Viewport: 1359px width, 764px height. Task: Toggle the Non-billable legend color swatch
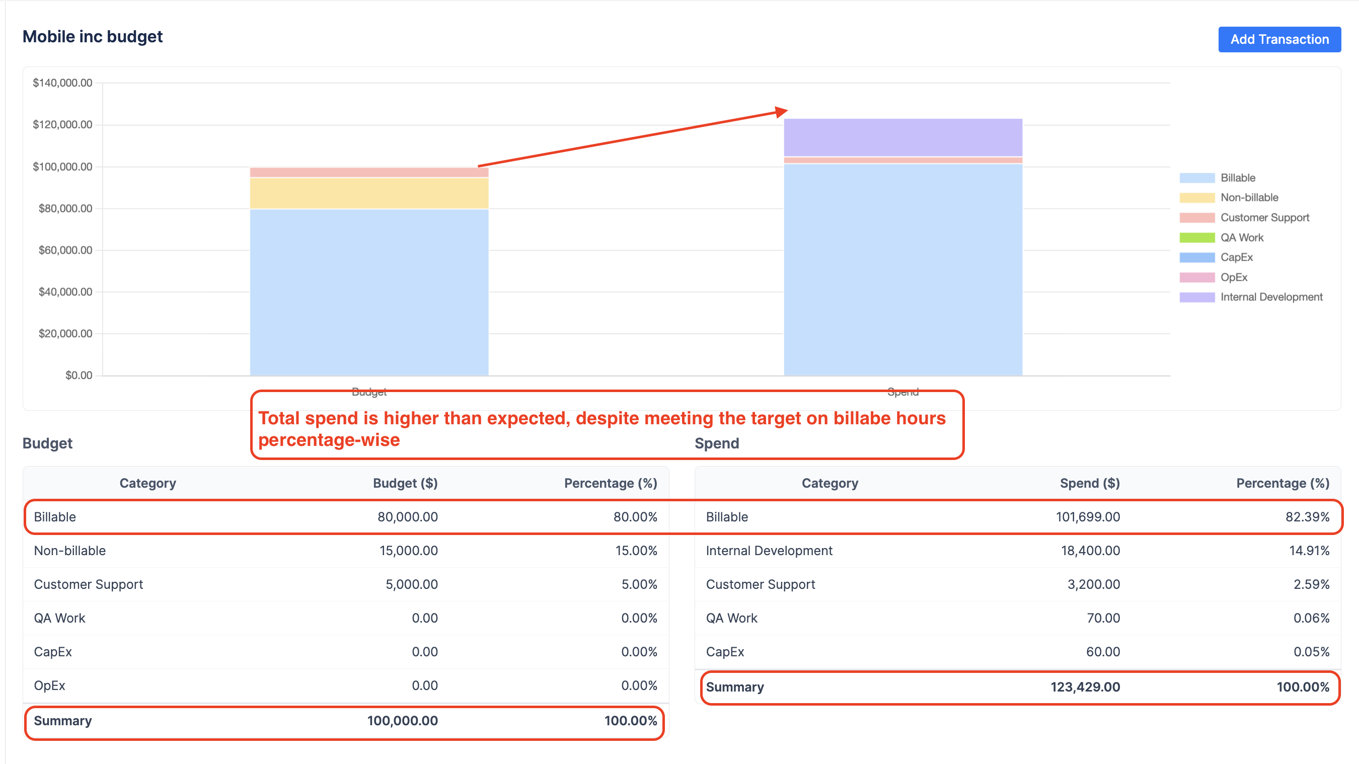point(1197,198)
